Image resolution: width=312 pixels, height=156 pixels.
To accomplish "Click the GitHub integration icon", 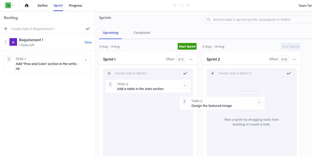I will click(181, 5).
